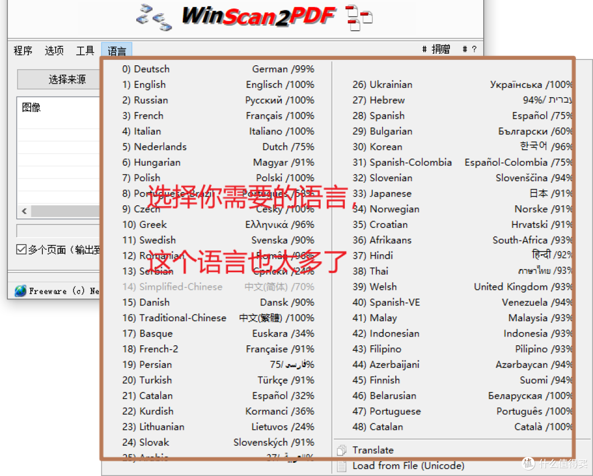Select 24) Slovak language
The width and height of the screenshot is (593, 476).
point(218,442)
